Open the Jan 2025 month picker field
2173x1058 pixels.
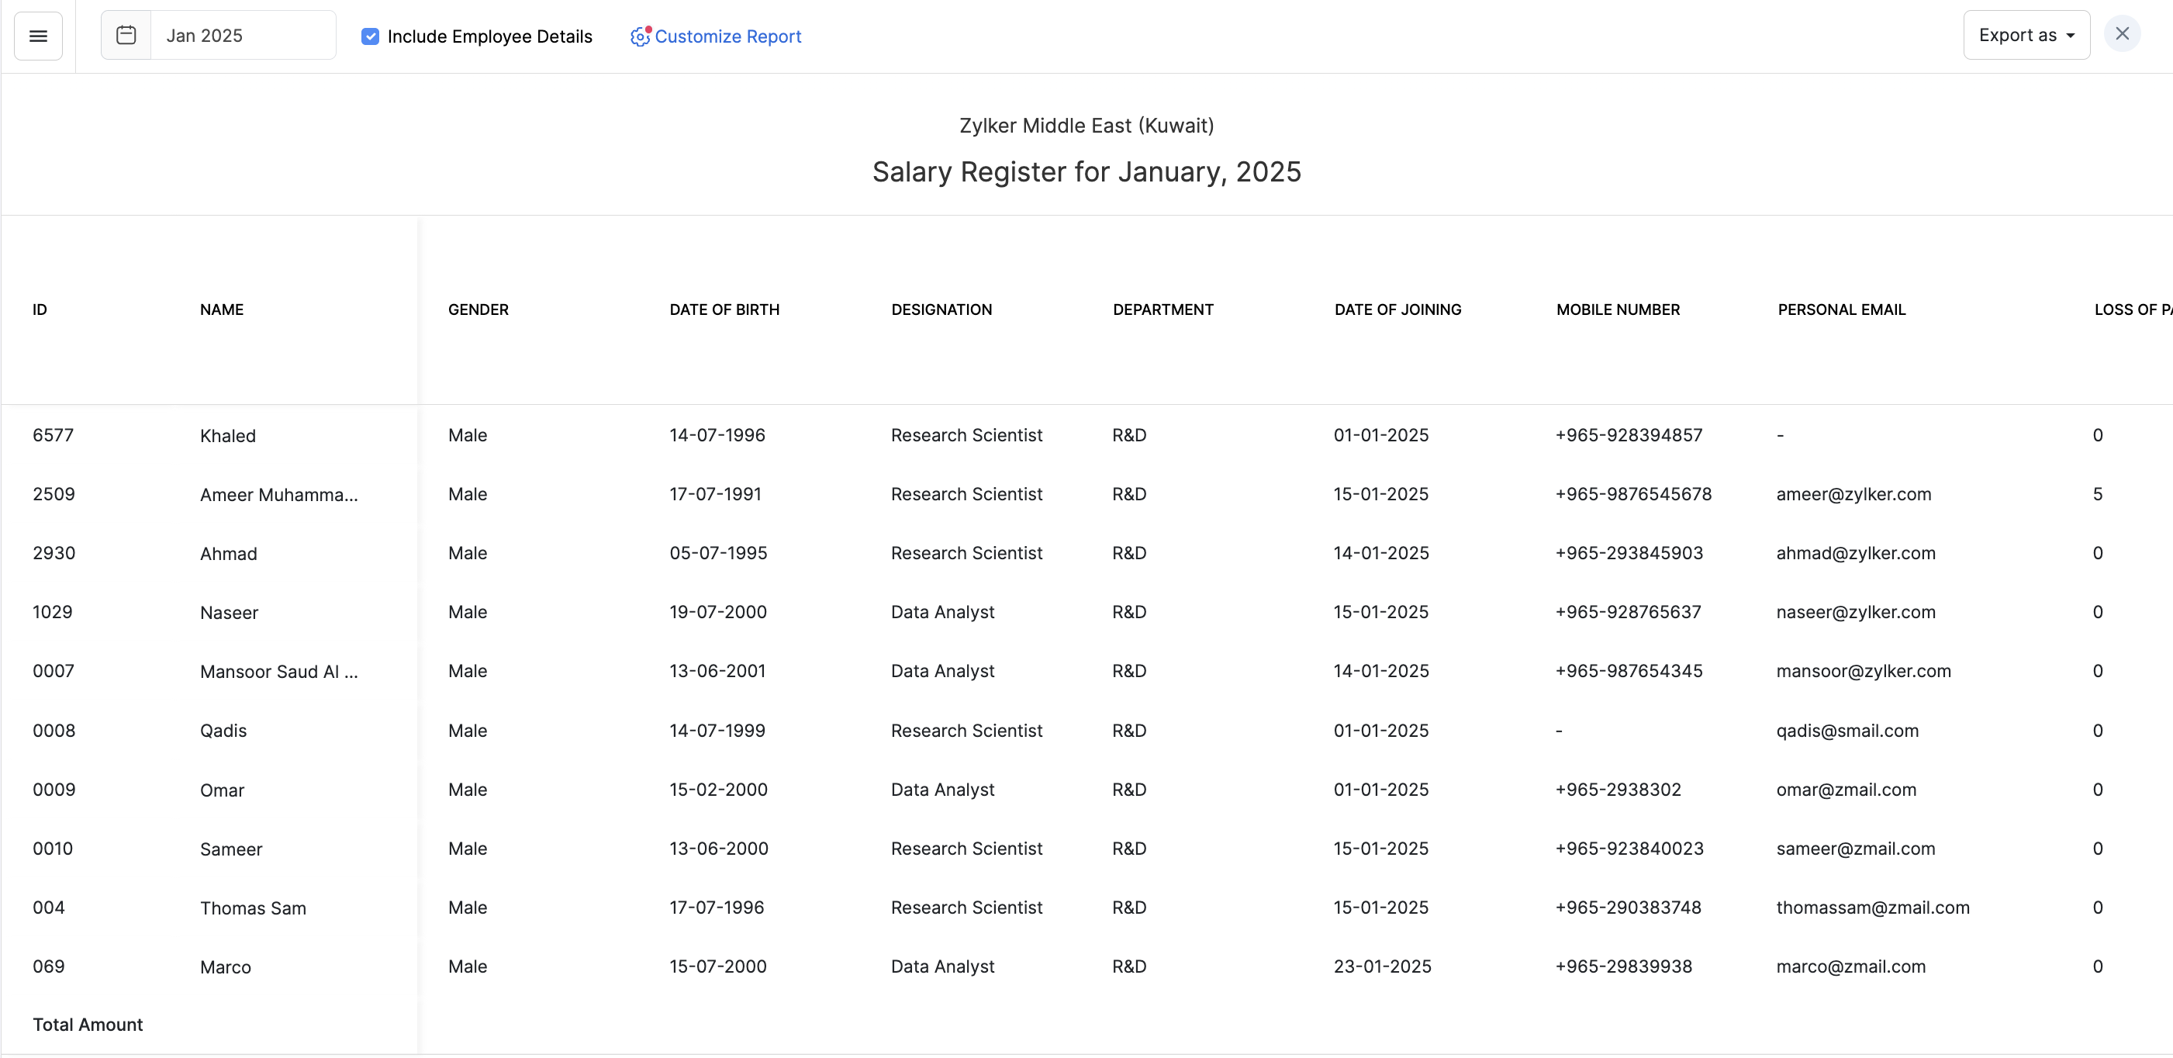pos(242,36)
